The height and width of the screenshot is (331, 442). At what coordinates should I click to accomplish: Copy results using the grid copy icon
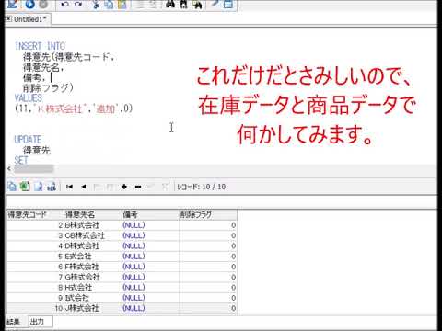coord(12,187)
